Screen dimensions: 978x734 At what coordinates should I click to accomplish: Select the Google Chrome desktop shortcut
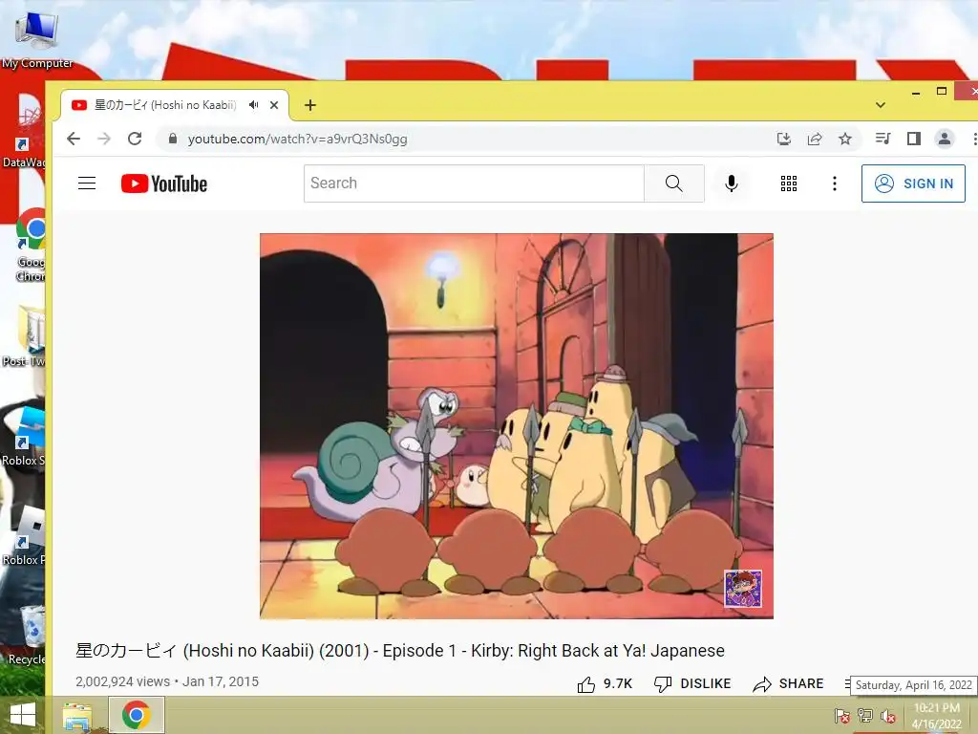(28, 245)
